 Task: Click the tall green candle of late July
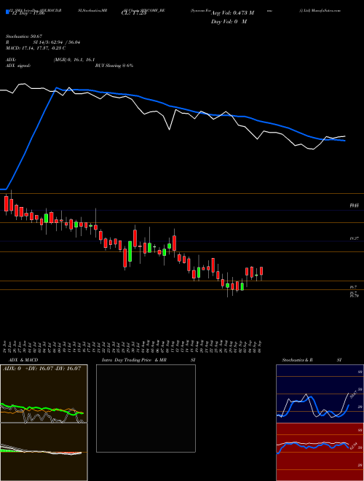[x=130, y=251]
